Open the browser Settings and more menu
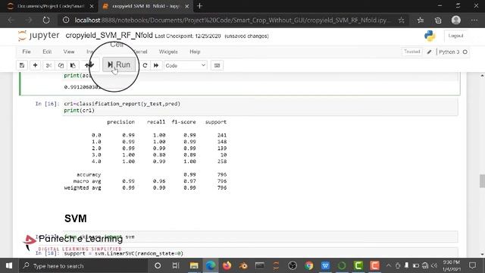 [474, 20]
